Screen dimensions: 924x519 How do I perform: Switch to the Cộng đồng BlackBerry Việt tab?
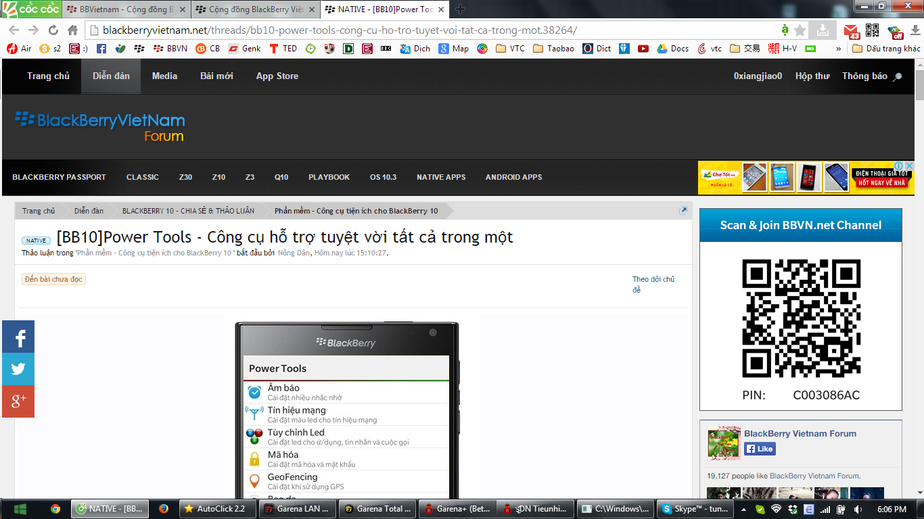pyautogui.click(x=256, y=9)
